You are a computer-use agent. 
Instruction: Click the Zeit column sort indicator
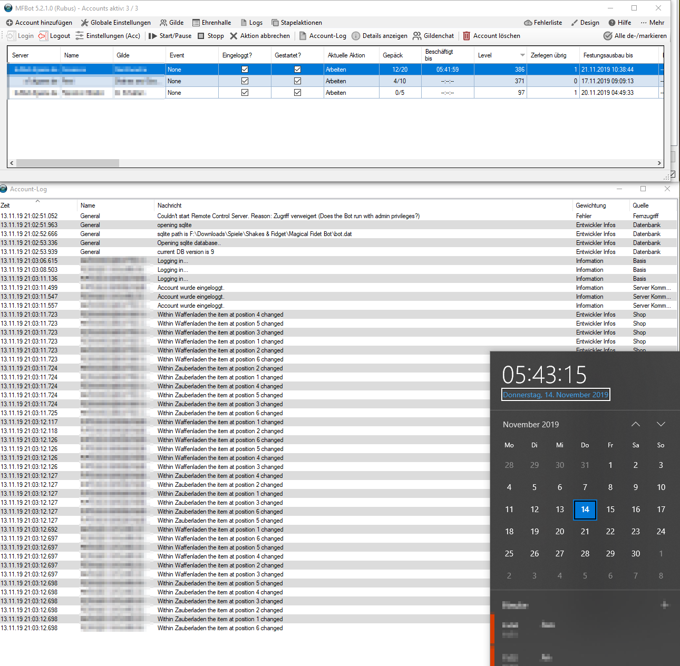pos(37,201)
